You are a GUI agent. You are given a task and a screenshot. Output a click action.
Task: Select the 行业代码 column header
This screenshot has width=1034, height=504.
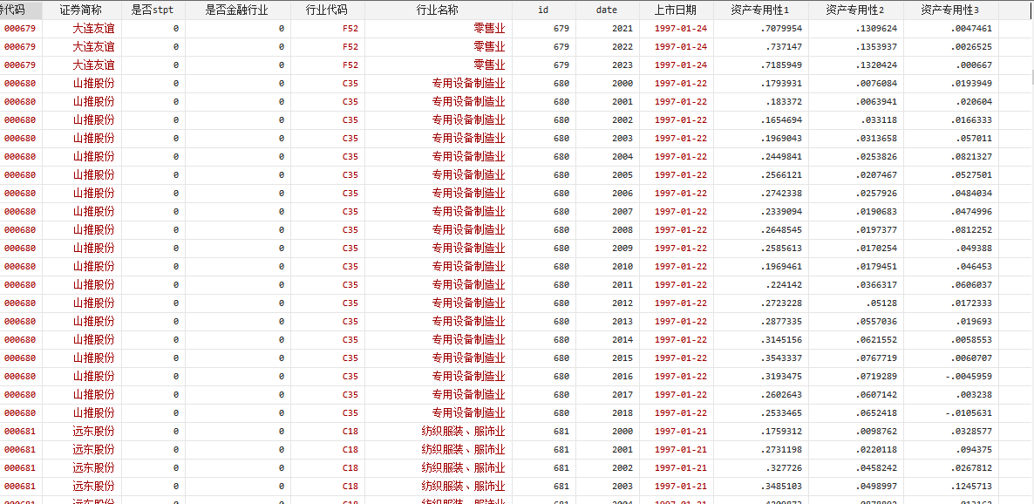point(327,10)
